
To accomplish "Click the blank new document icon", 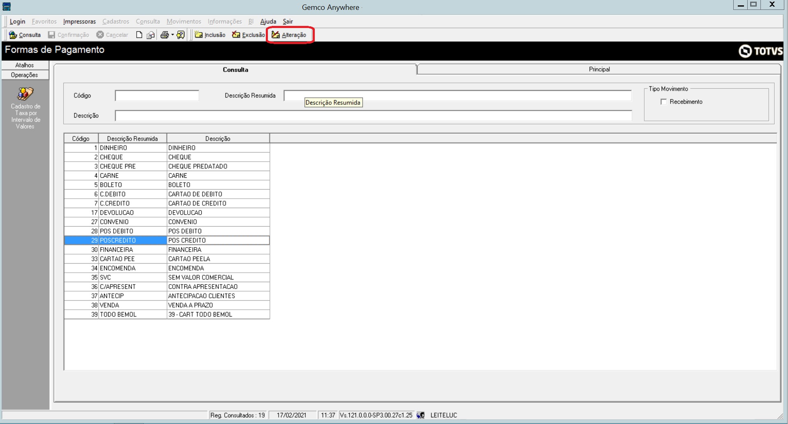I will (x=139, y=35).
